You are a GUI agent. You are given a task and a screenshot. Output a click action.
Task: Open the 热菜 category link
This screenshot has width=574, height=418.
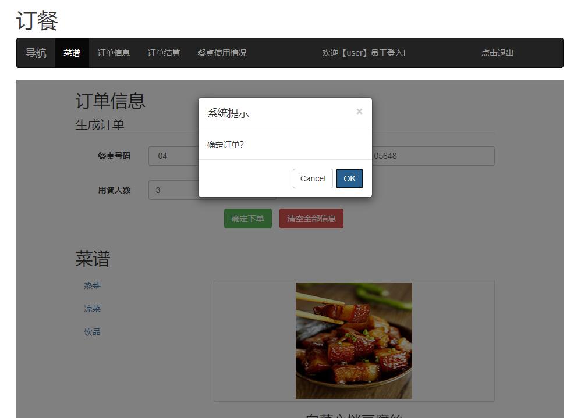point(92,285)
